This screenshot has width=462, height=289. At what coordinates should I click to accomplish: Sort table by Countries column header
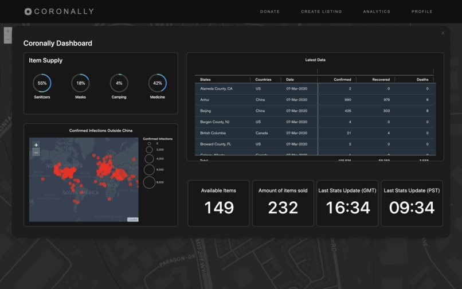point(264,79)
